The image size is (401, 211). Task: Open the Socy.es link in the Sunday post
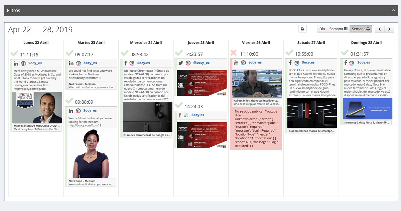click(x=364, y=62)
